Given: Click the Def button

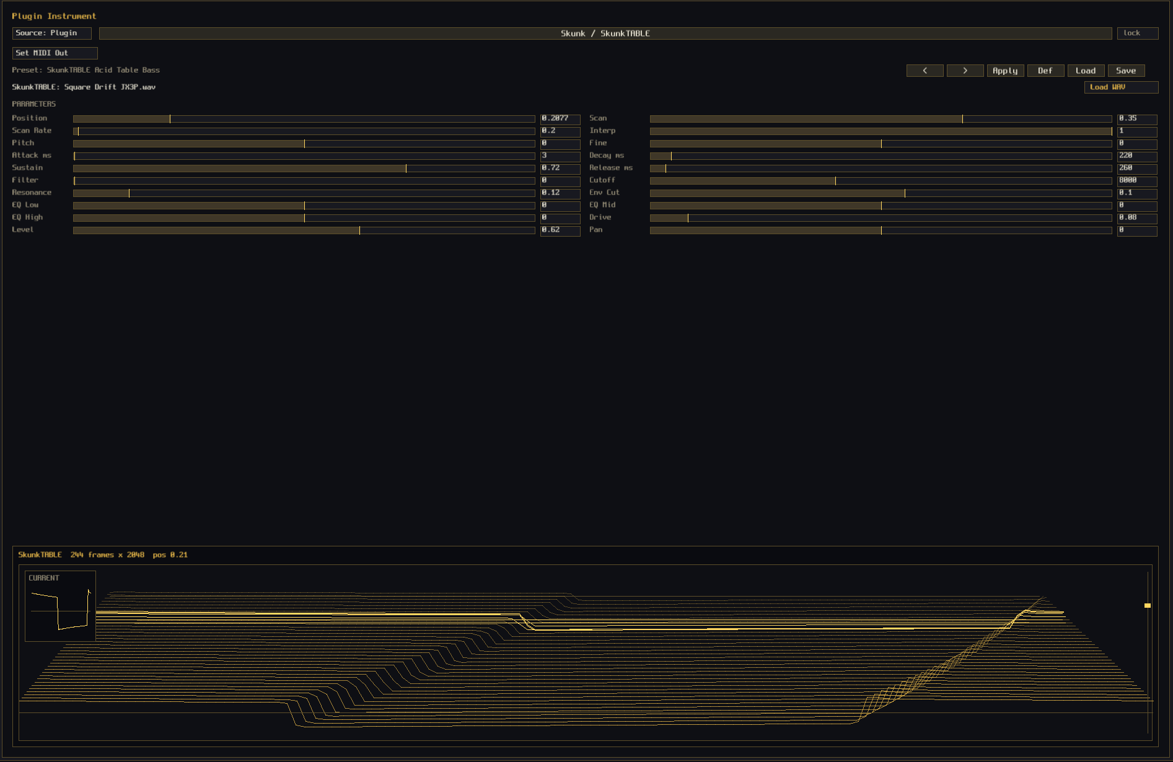Looking at the screenshot, I should point(1045,71).
